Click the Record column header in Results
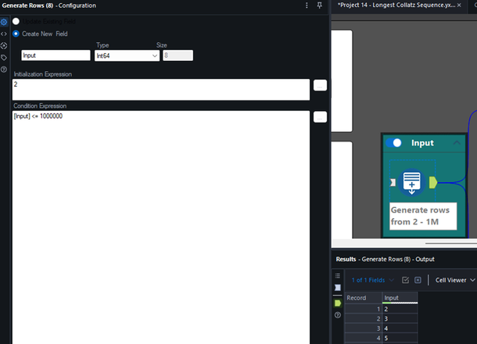 click(364, 298)
